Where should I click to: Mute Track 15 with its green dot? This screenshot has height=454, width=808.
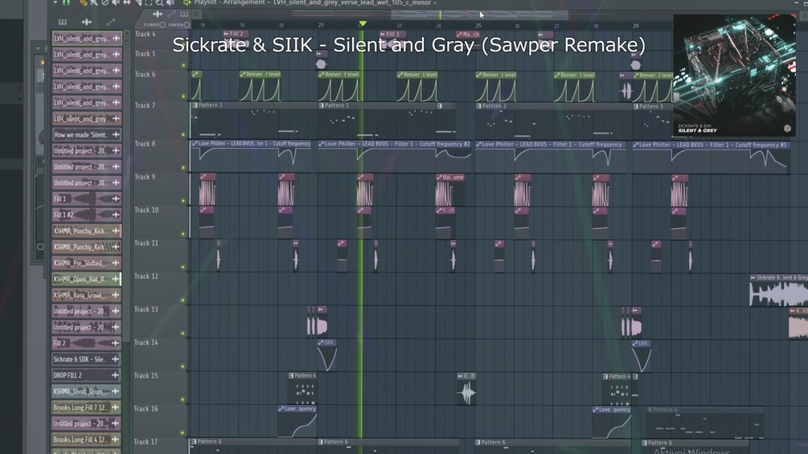(183, 399)
